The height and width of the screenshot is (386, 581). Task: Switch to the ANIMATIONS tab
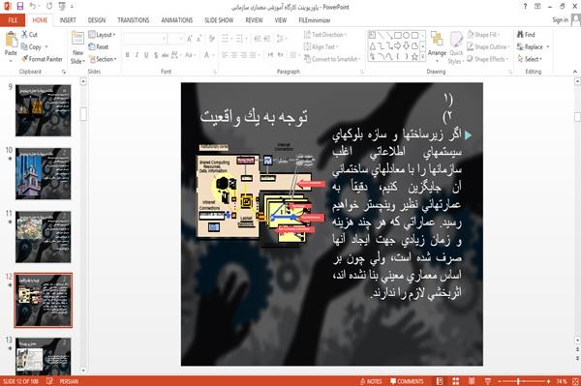coord(177,20)
